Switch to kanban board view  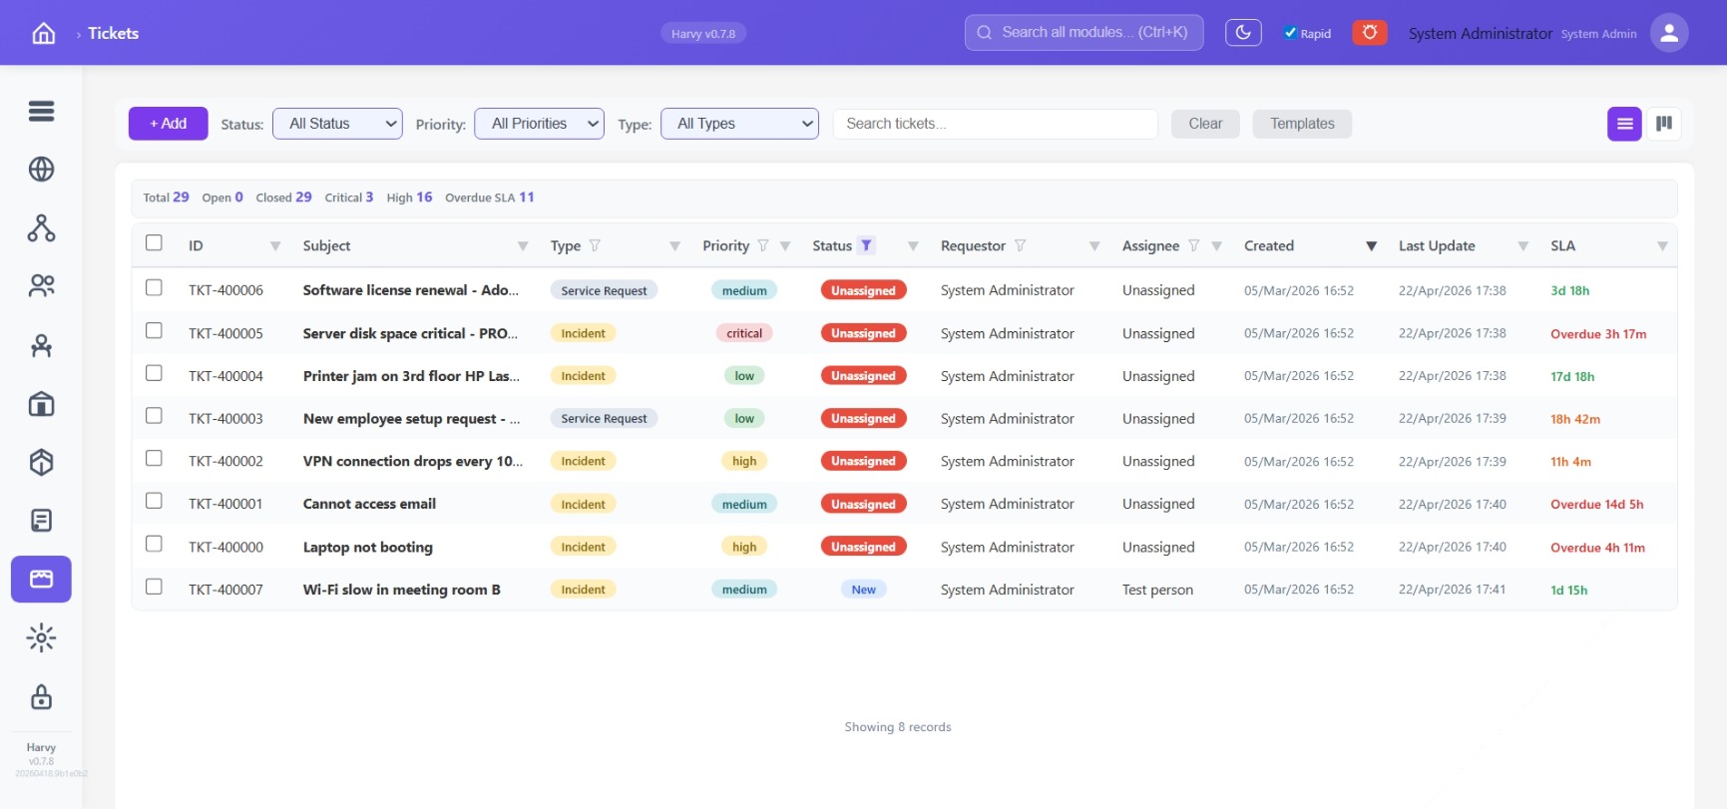click(1664, 124)
